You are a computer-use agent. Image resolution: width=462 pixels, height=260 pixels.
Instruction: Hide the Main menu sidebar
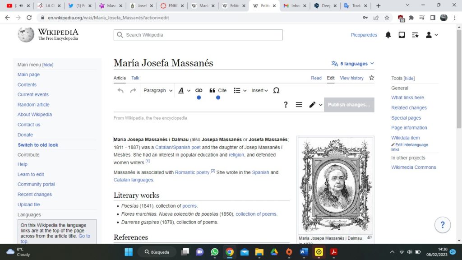click(x=48, y=65)
